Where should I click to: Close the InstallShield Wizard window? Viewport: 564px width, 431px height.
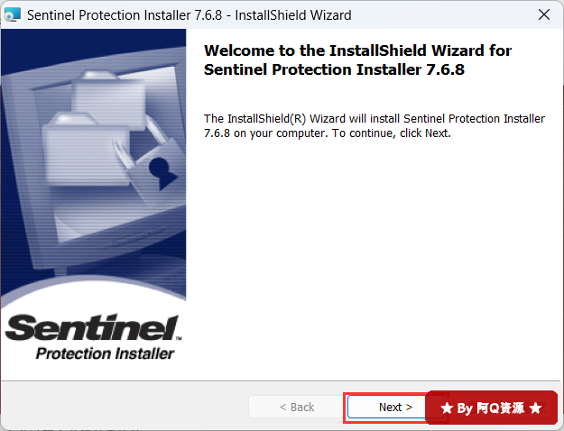pos(543,14)
